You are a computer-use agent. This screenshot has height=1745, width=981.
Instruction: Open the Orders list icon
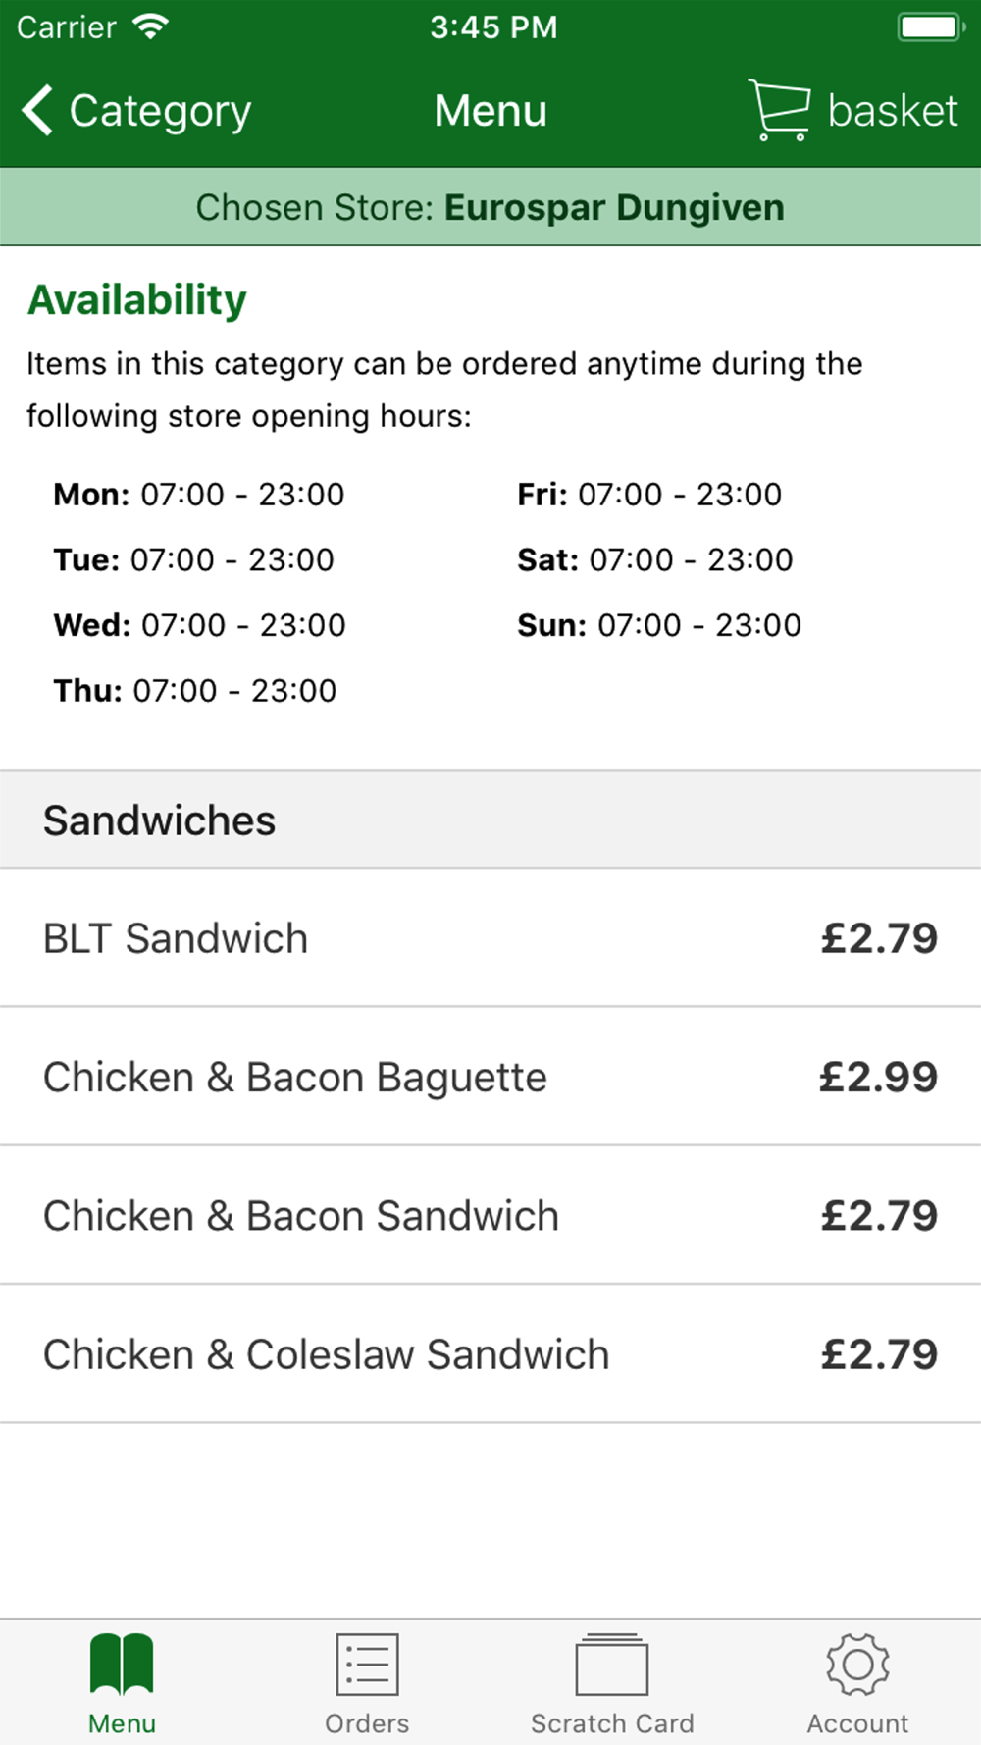point(367,1664)
